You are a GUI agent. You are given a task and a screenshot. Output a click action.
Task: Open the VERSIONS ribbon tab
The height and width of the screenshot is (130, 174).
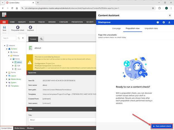[x=52, y=22]
